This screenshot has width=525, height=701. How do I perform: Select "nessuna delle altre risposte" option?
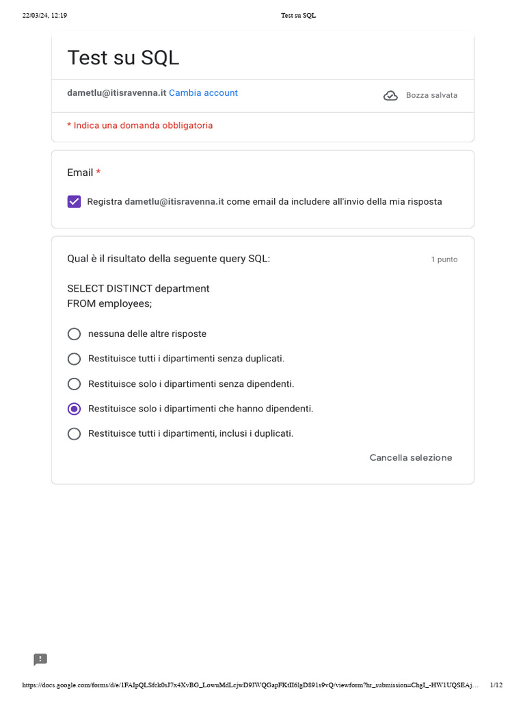click(x=75, y=334)
